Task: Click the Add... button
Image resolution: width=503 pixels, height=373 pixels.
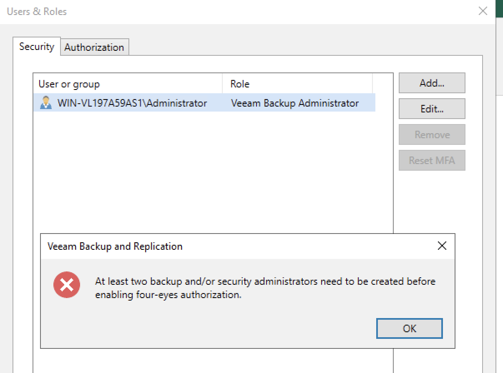Action: point(432,83)
